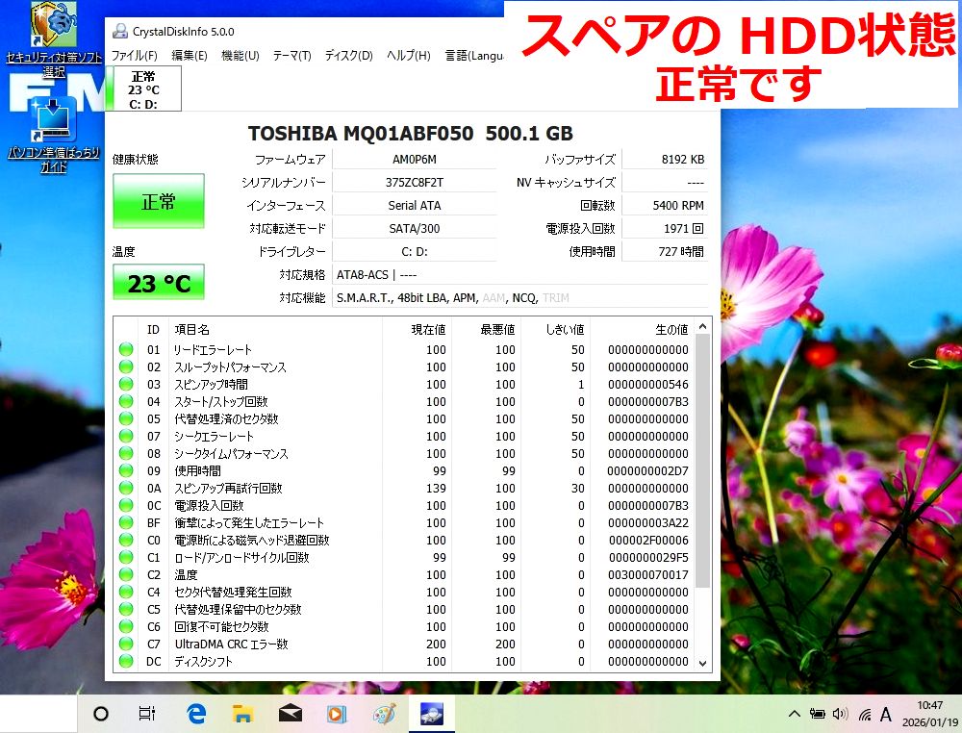Open the ディスク(D) menu
This screenshot has width=962, height=733.
click(348, 56)
